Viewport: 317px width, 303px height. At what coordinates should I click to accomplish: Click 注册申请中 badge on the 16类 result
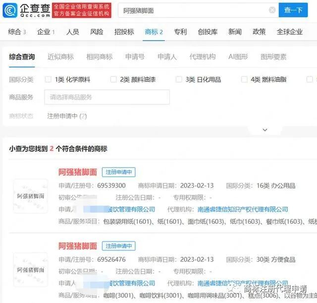(119, 172)
